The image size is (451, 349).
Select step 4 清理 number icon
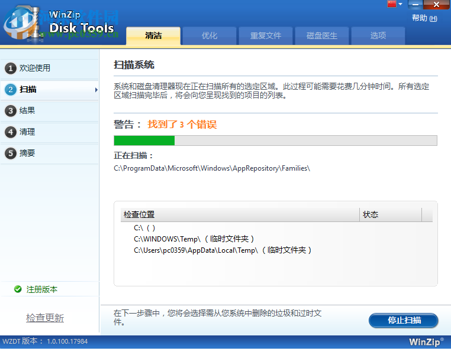11,132
